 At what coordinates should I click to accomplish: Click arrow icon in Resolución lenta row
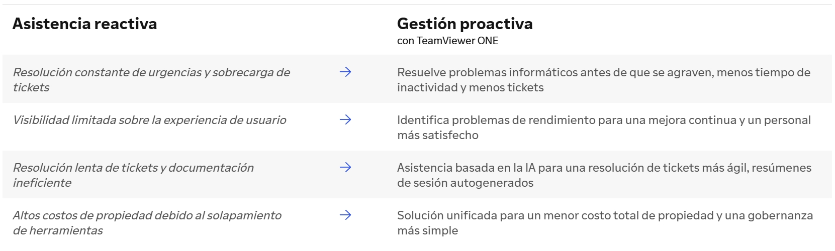345,168
